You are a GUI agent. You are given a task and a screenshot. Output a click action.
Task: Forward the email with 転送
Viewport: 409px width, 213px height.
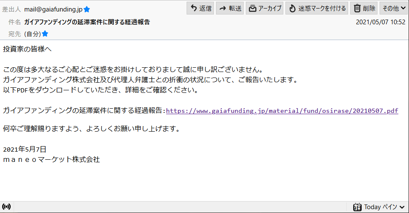[230, 9]
